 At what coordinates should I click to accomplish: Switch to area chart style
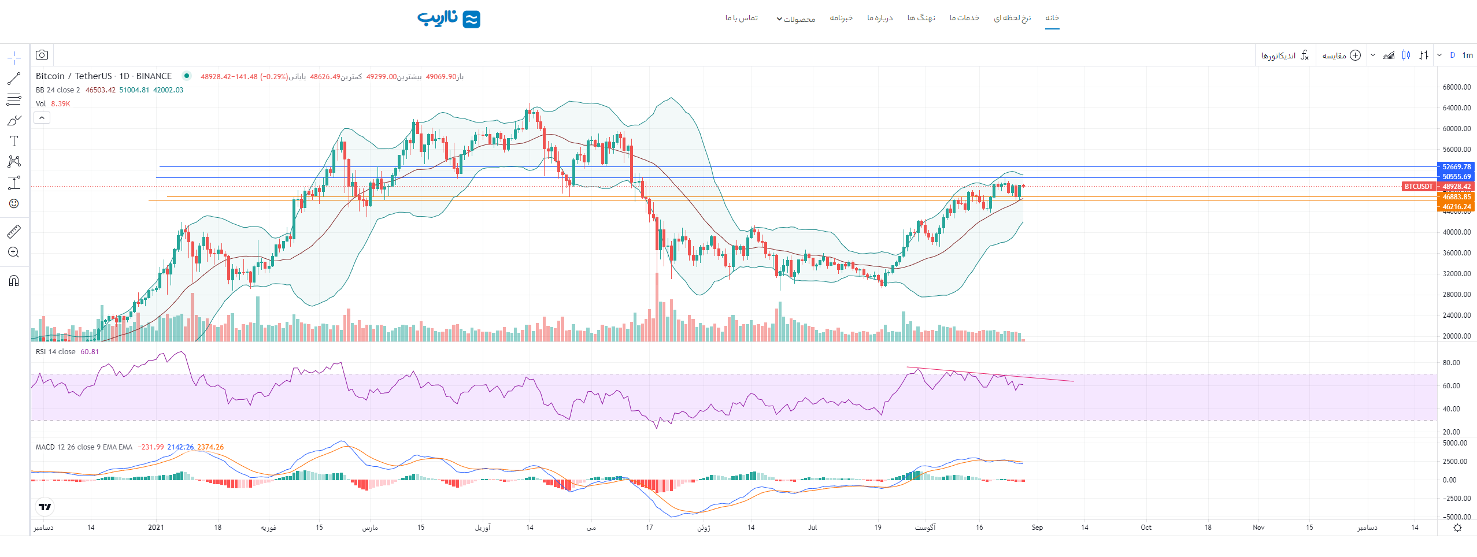(x=1389, y=55)
